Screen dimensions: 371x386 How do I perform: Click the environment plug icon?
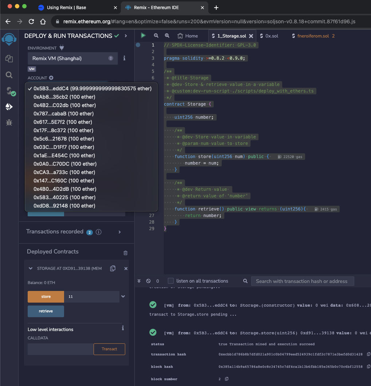pyautogui.click(x=62, y=48)
